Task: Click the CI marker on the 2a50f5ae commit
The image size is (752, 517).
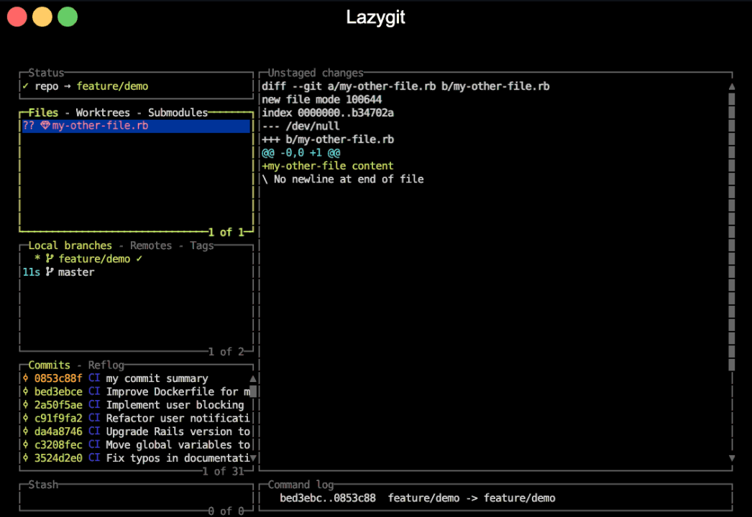Action: coord(94,405)
